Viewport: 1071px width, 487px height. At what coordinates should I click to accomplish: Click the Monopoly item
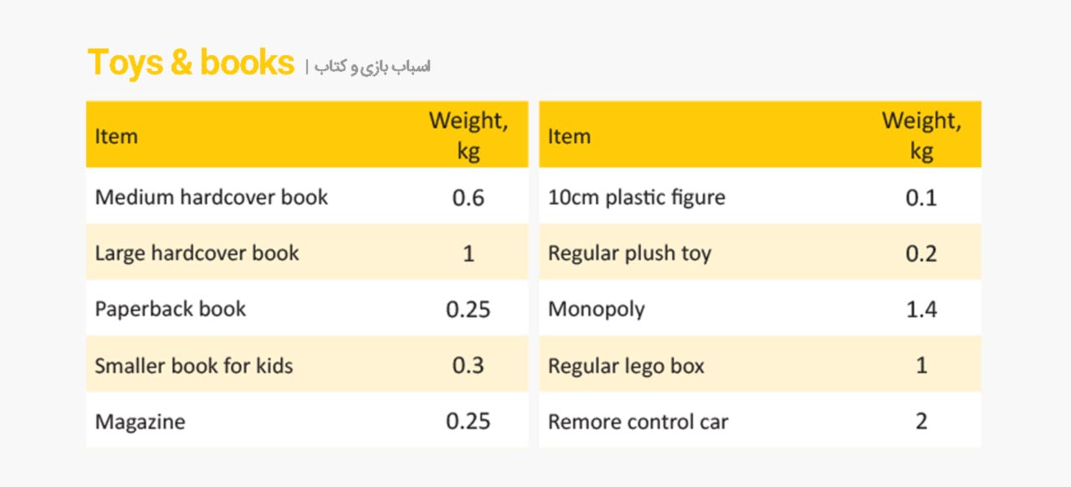(597, 310)
